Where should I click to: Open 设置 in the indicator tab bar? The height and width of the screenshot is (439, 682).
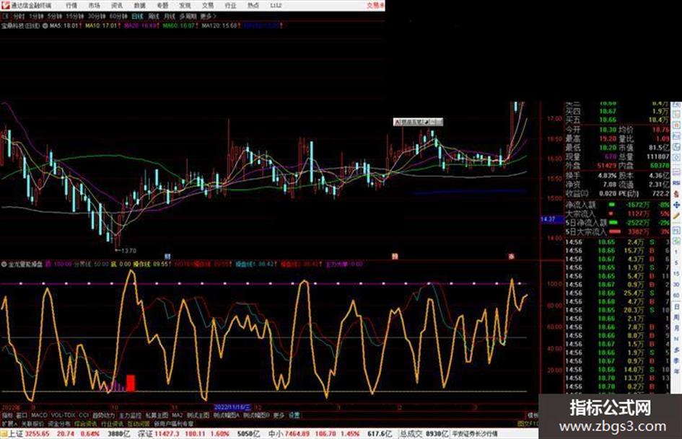pyautogui.click(x=294, y=415)
